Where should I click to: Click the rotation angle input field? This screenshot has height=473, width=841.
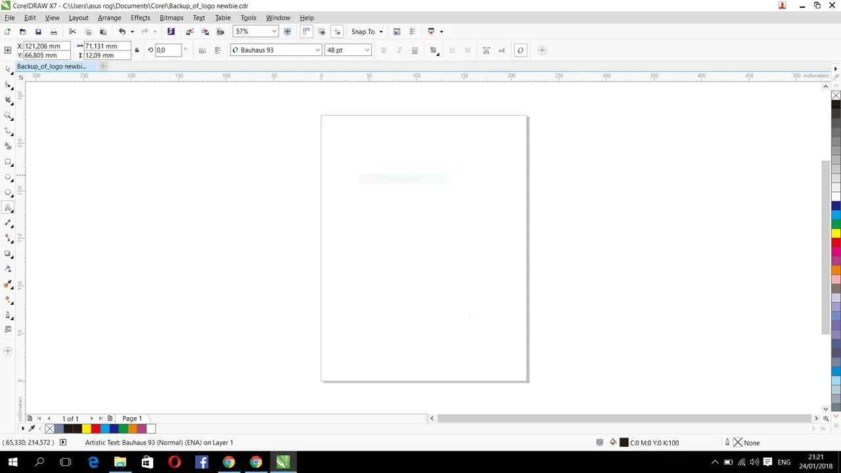(x=168, y=50)
